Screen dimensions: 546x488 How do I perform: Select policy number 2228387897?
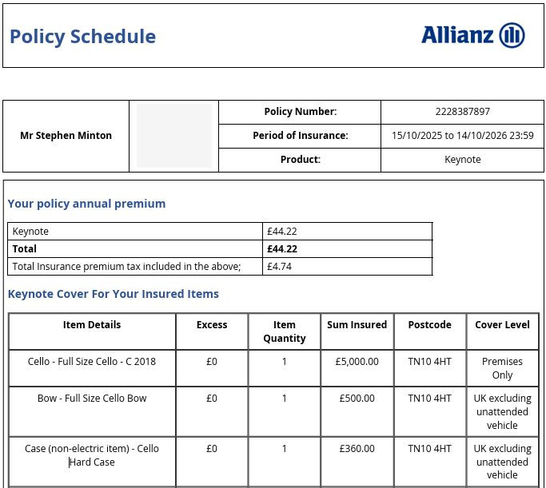pyautogui.click(x=462, y=112)
